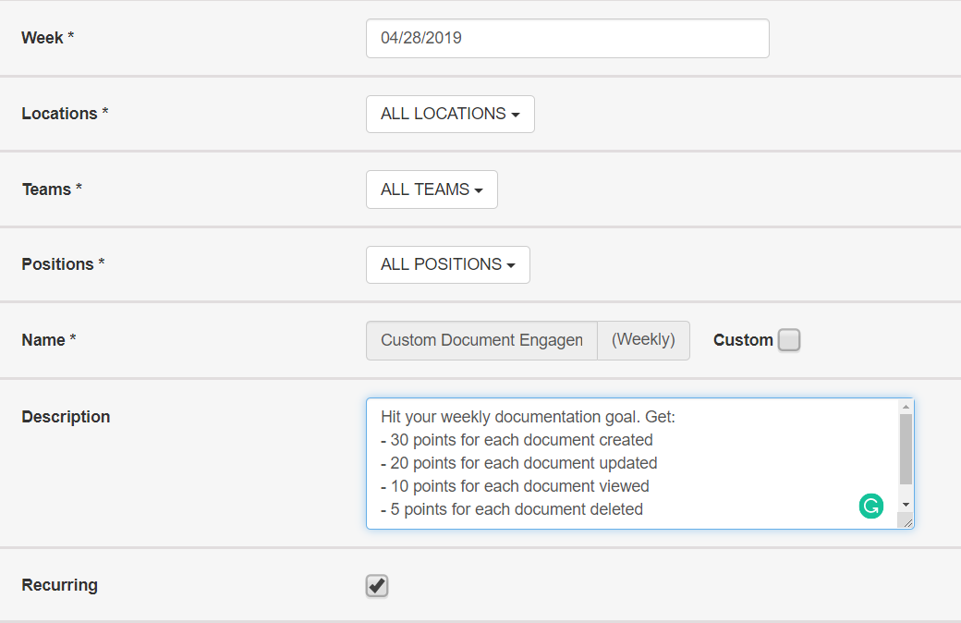Click the '20 points for each document updated' line
The image size is (961, 623).
coord(519,464)
